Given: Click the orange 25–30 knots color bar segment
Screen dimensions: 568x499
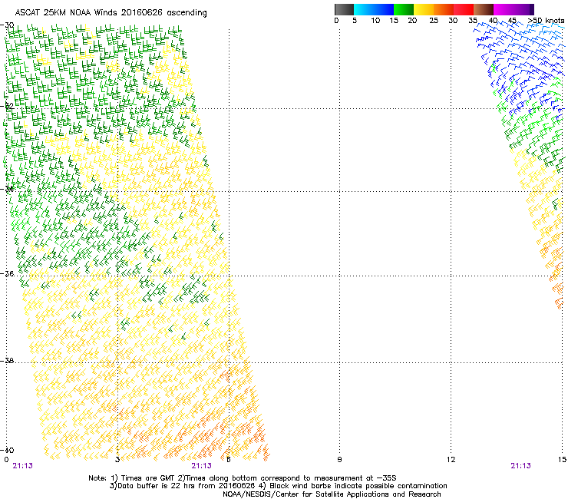Looking at the screenshot, I should coord(444,9).
